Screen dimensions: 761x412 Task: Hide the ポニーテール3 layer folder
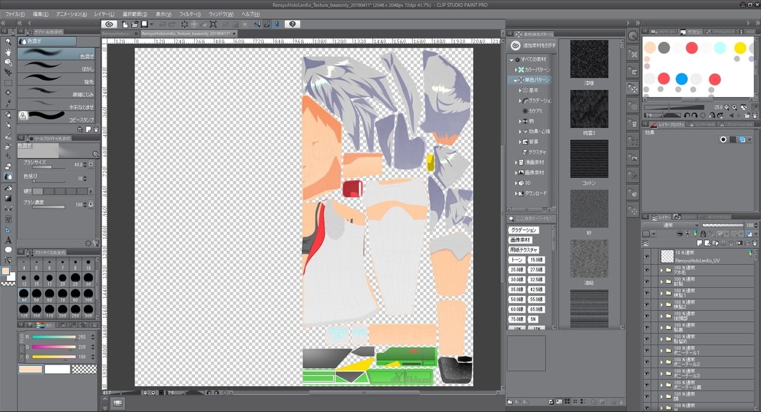(647, 373)
